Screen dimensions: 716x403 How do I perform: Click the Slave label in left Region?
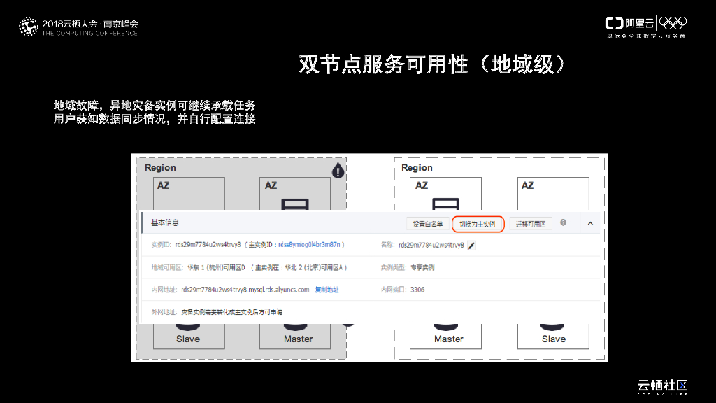(188, 339)
